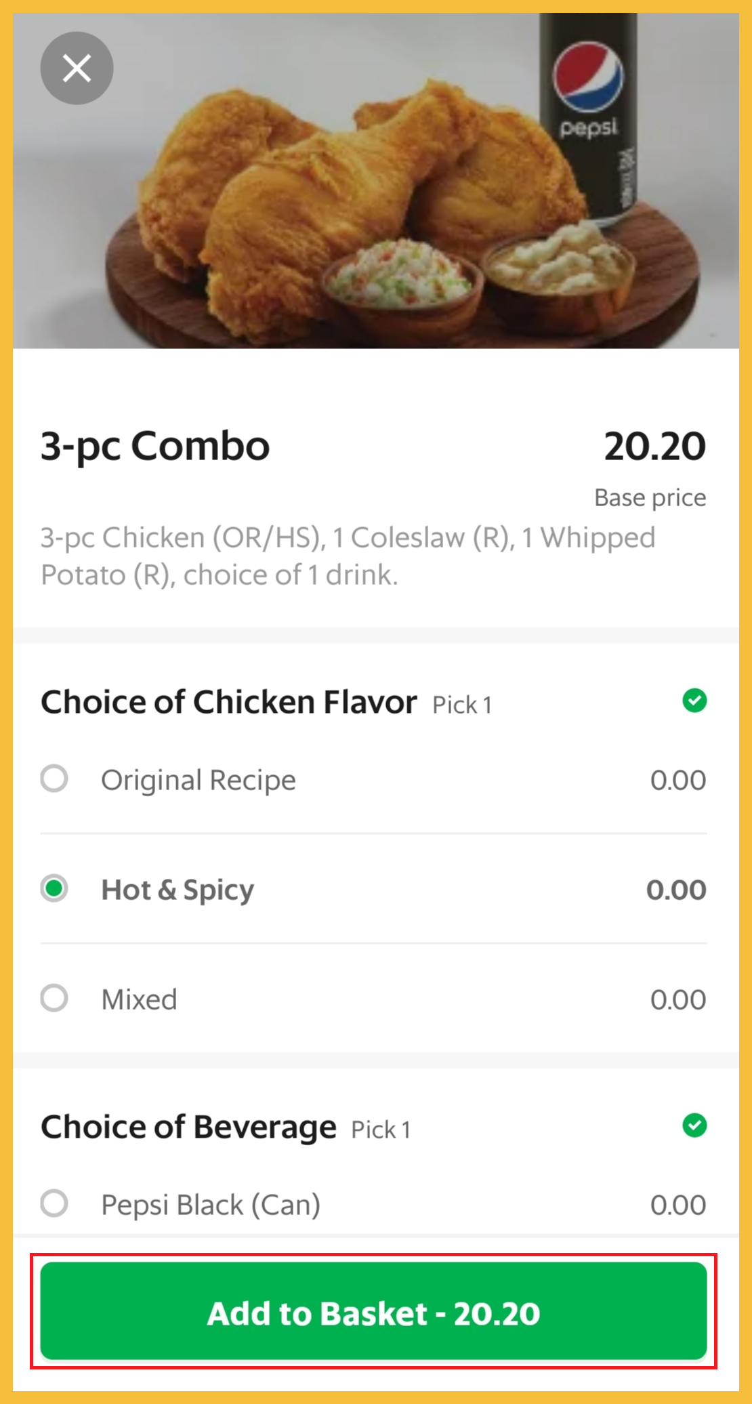Click the 0.00 price beside Mixed
Image resolution: width=752 pixels, height=1404 pixels.
point(677,999)
